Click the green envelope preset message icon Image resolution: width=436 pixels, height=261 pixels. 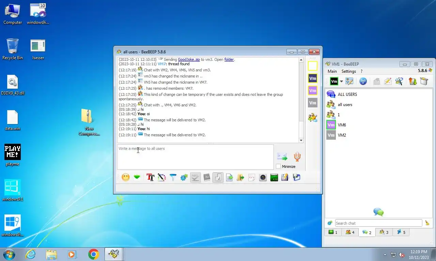coord(137,177)
